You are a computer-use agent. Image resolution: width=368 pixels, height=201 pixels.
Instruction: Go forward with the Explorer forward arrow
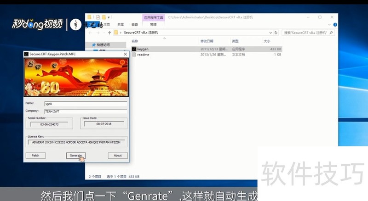[x=98, y=33]
